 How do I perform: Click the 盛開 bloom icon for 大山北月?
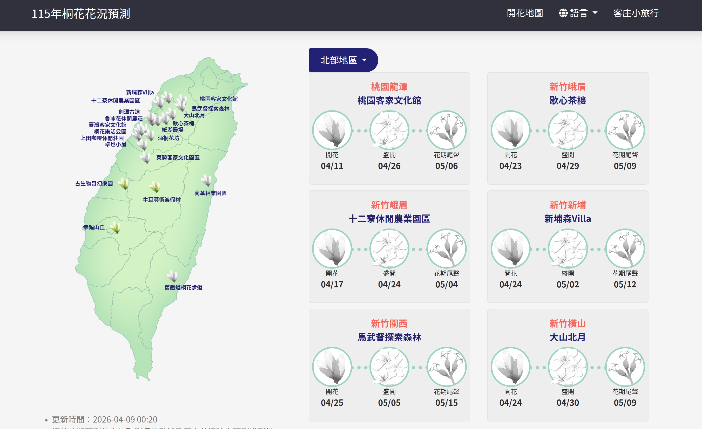tap(568, 367)
